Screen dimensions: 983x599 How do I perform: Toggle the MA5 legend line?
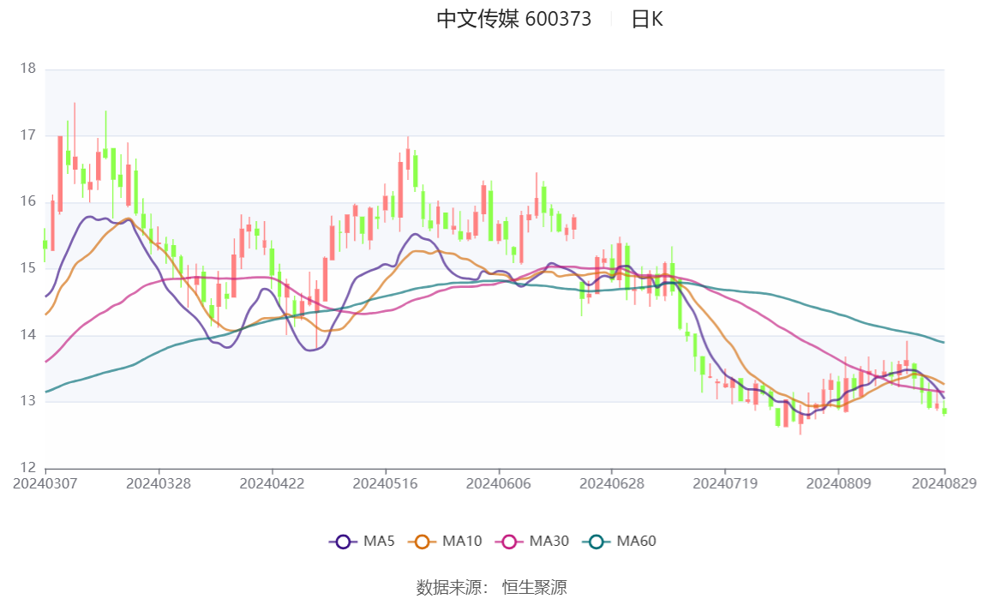click(362, 542)
